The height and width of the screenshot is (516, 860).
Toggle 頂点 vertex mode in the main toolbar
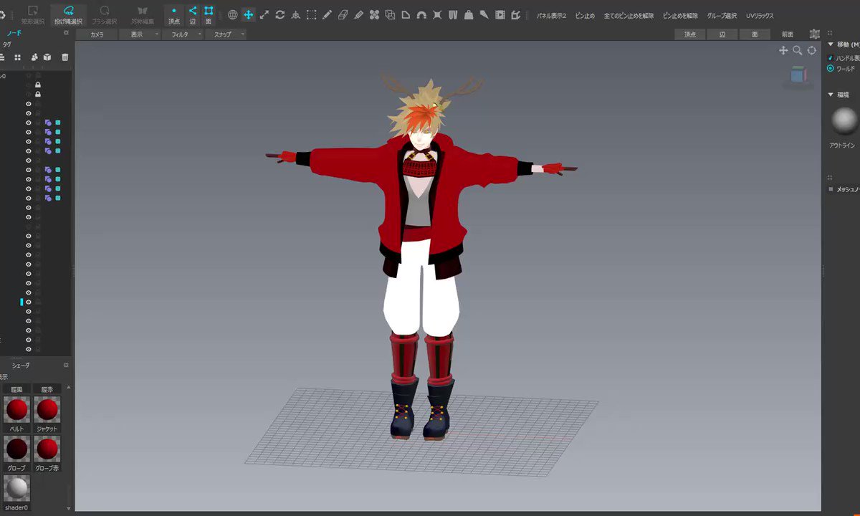174,14
